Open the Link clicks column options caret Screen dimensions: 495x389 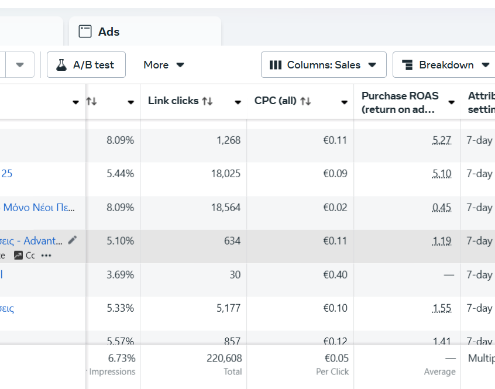pos(238,102)
